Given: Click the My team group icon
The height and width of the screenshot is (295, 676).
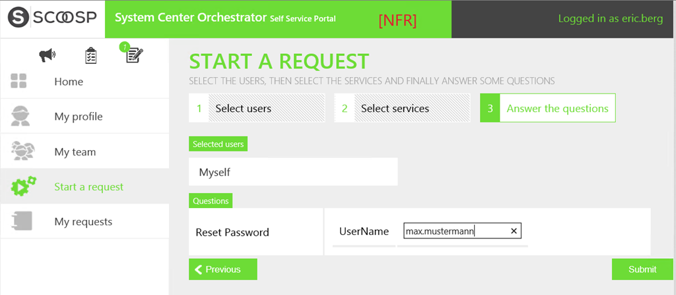Looking at the screenshot, I should (22, 151).
